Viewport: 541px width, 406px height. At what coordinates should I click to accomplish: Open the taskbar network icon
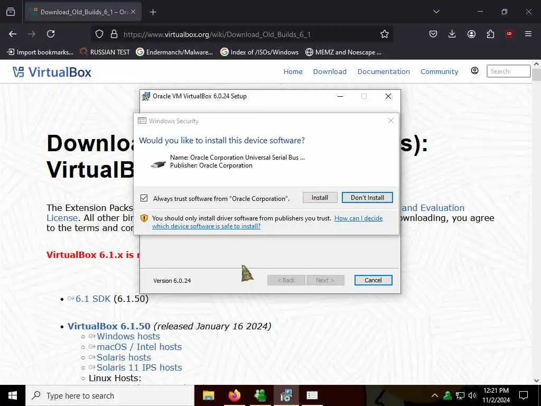tap(460, 395)
